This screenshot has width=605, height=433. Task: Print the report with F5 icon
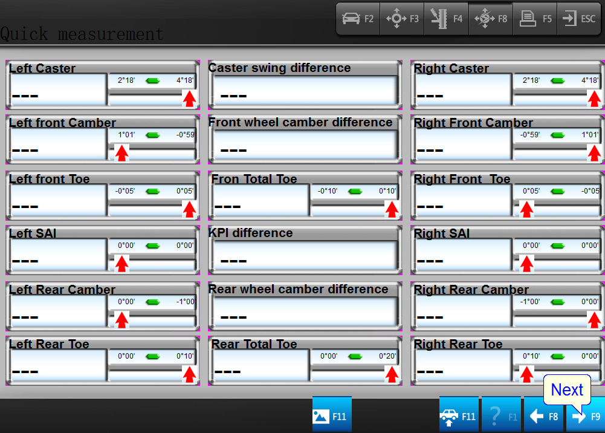(x=535, y=19)
